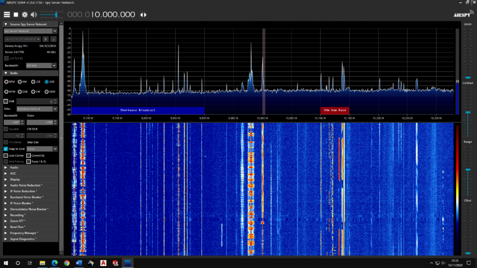This screenshot has width=477, height=268.
Task: Enable the Correct IQ checkbox
Action: 29,156
